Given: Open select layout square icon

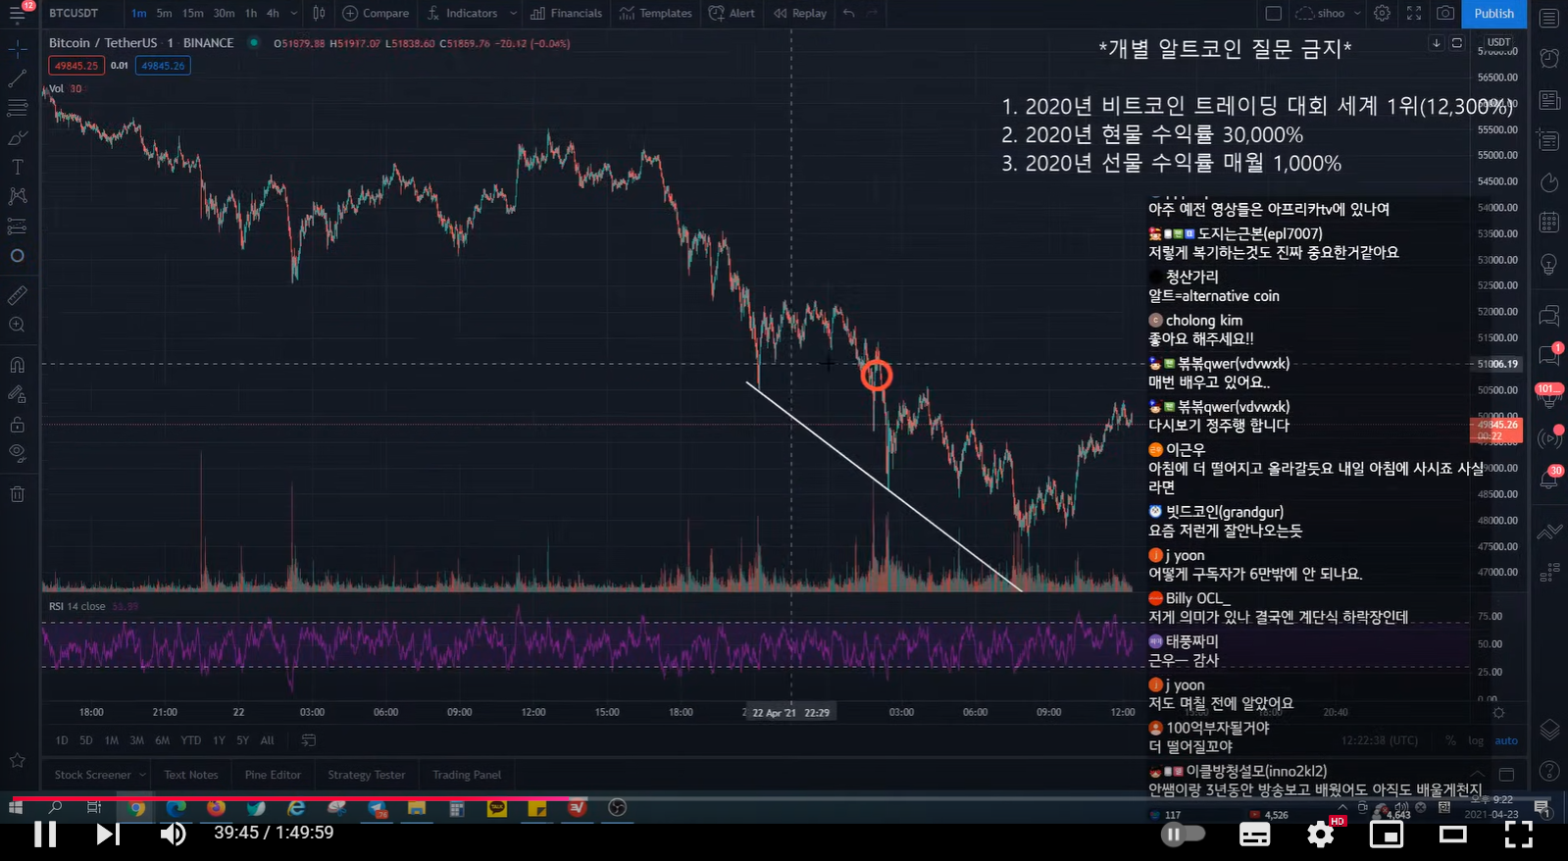Looking at the screenshot, I should point(1273,14).
